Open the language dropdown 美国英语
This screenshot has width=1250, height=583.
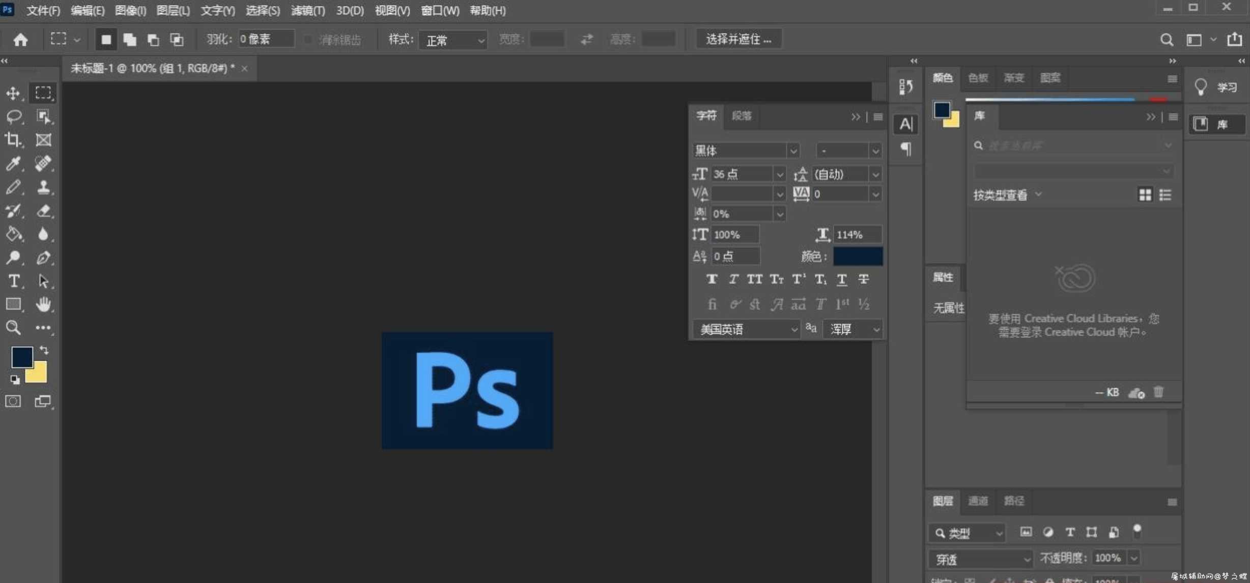[x=747, y=329]
